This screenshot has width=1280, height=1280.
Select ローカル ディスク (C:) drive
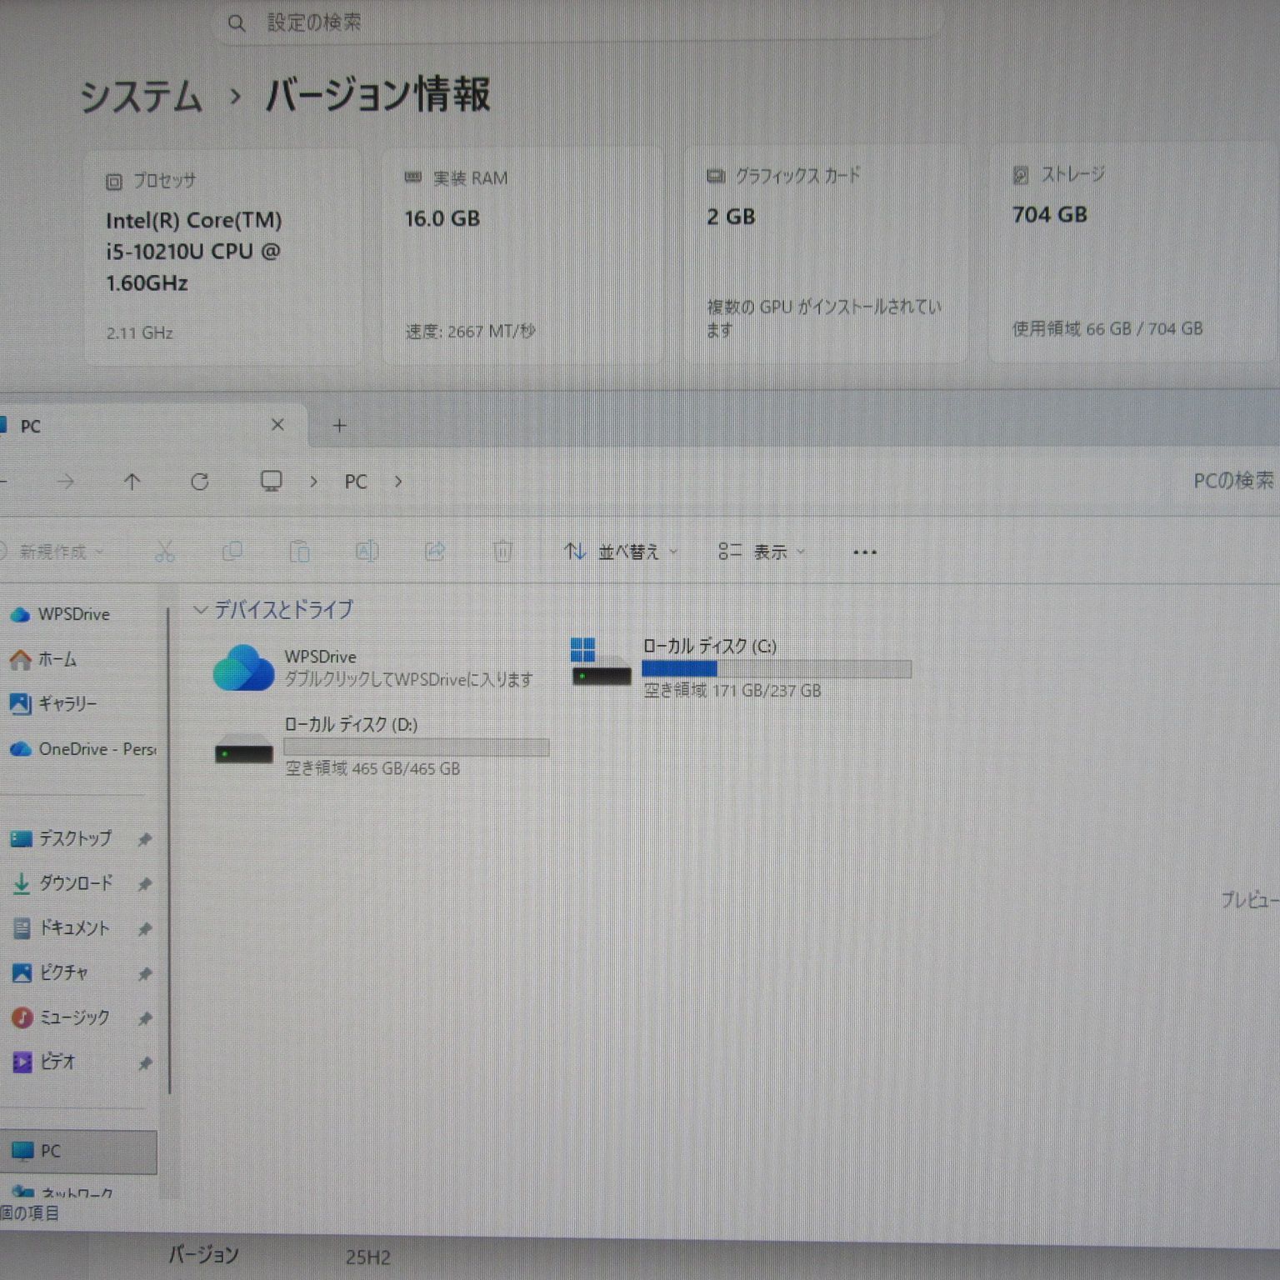click(742, 667)
